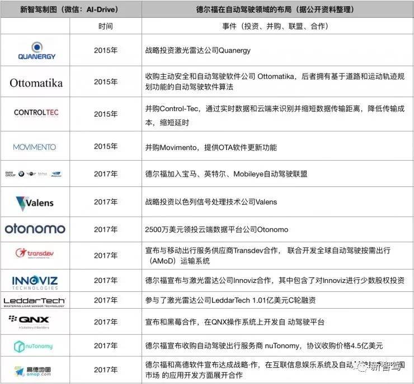Click 2017年 in the nuTonomy row
This screenshot has width=414, height=384.
(x=106, y=345)
